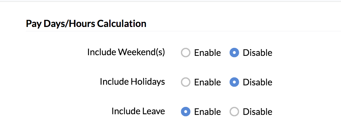Image resolution: width=341 pixels, height=138 pixels.
Task: Disable Include Leave using its radio button
Action: tap(234, 112)
